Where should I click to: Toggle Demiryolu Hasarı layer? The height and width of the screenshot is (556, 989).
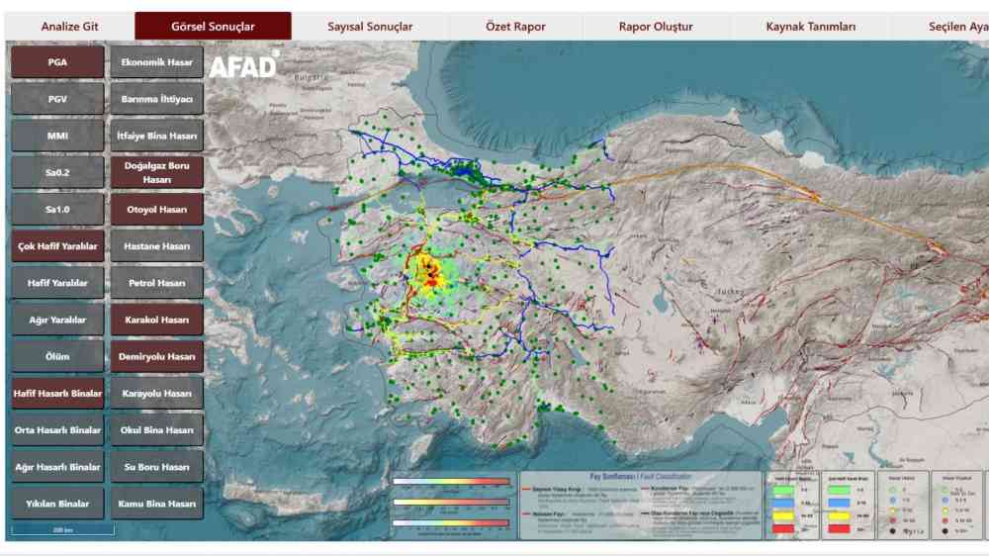[x=157, y=356]
